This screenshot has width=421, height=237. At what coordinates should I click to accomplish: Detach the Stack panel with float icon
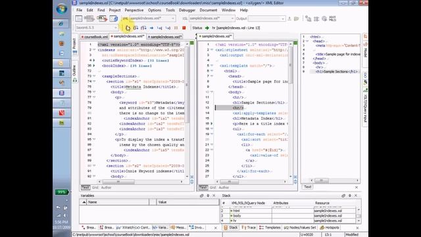click(343, 196)
